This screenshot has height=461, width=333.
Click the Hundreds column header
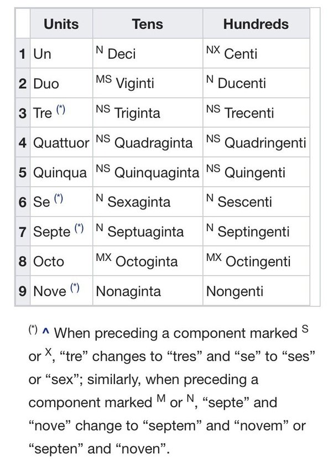click(x=256, y=24)
